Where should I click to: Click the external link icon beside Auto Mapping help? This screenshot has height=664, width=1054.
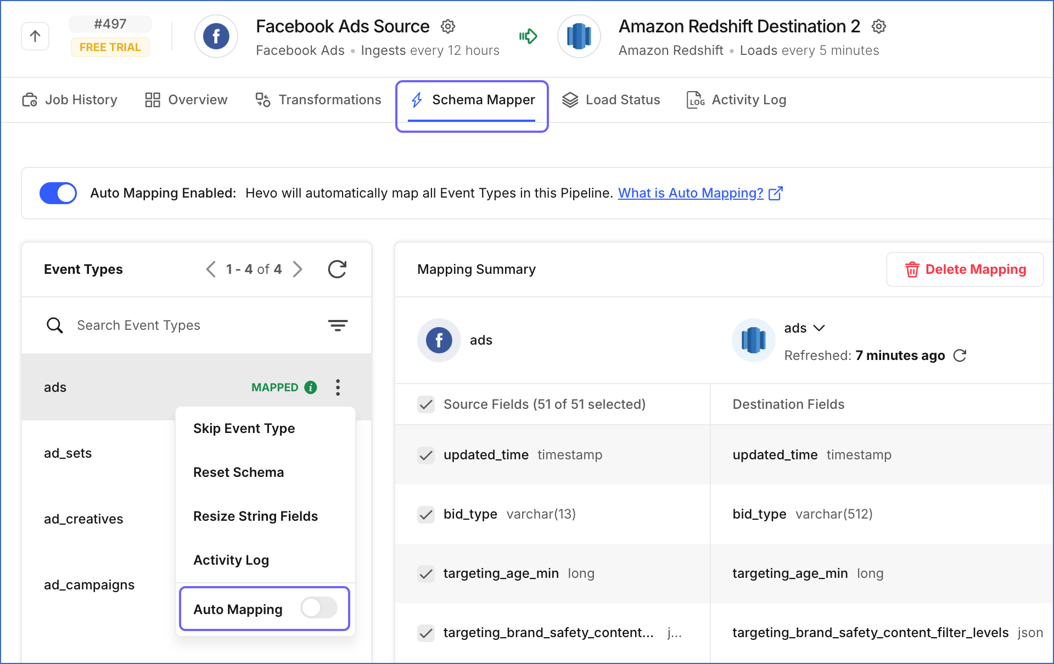click(x=776, y=193)
